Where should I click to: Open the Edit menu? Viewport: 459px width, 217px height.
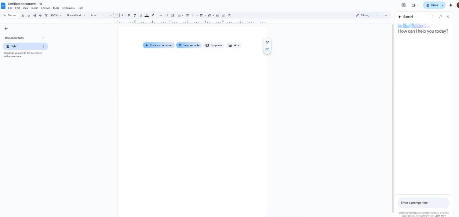[18, 8]
